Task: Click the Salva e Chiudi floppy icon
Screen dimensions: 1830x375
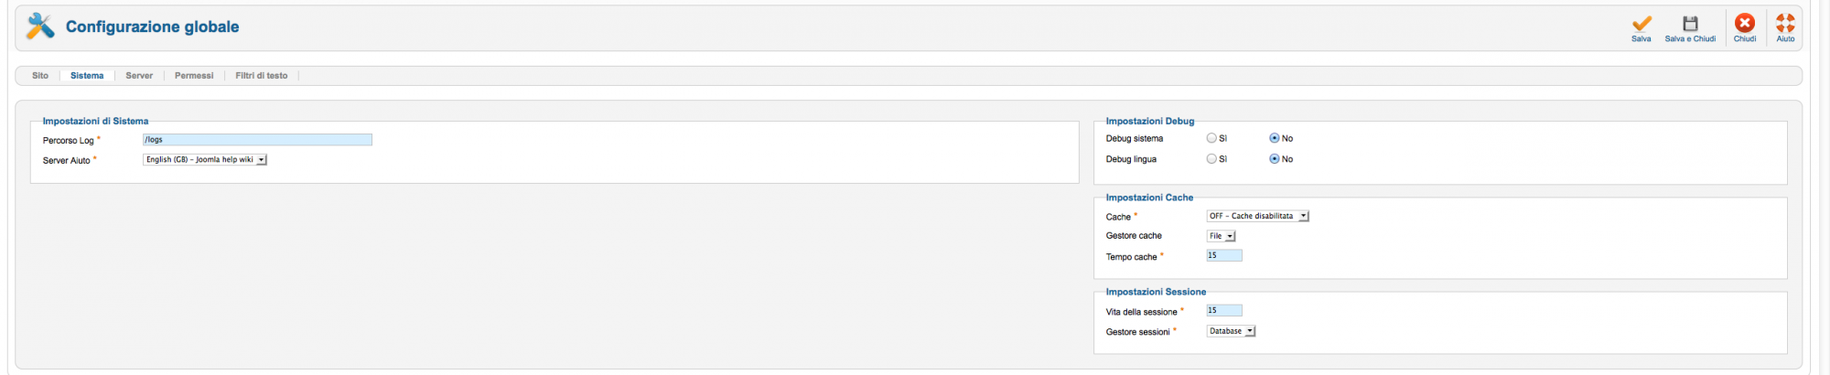Action: [x=1690, y=24]
